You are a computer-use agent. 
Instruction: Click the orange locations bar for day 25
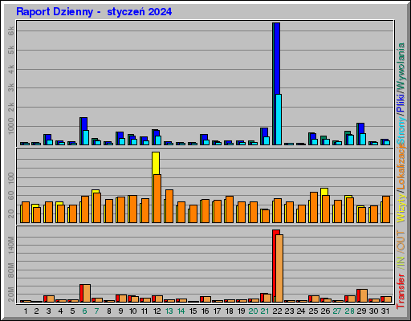click(x=314, y=207)
